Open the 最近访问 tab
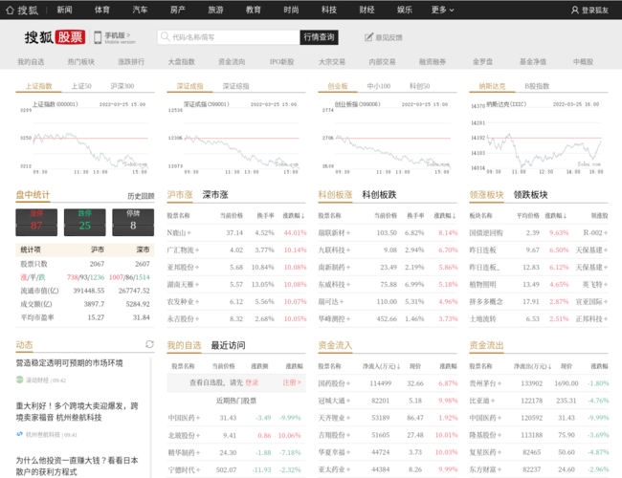Viewport: 622px width, 478px height. tap(234, 345)
